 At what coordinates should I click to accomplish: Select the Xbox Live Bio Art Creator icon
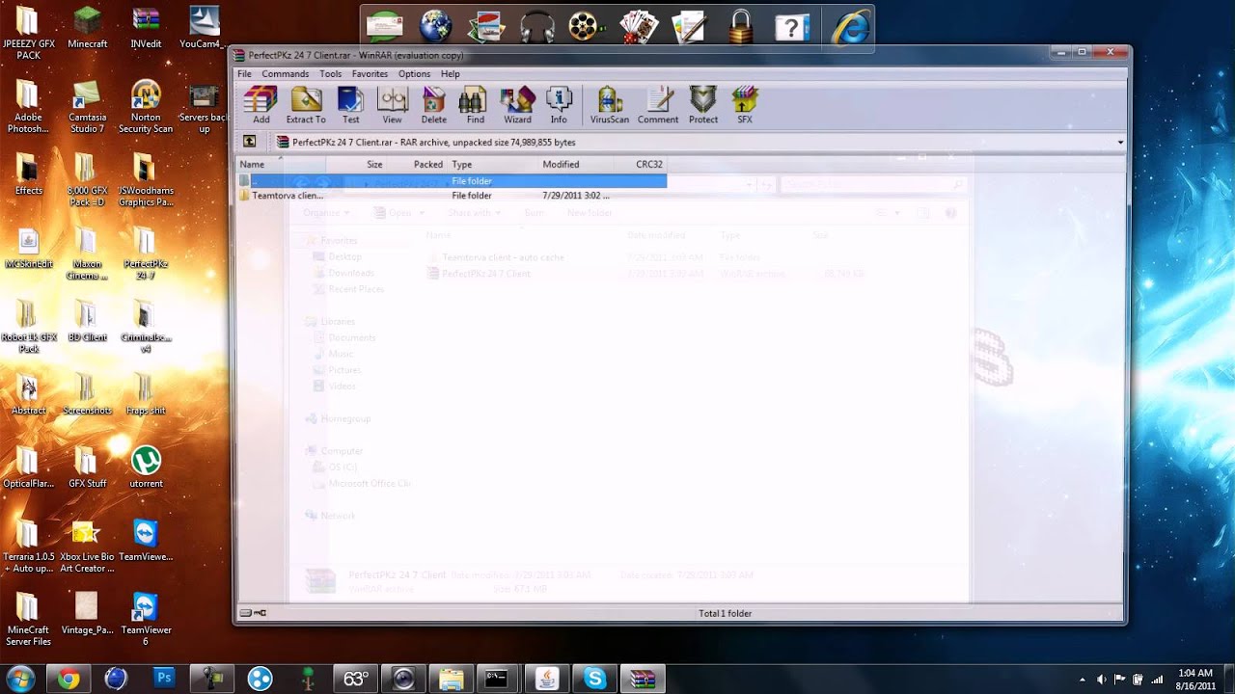pyautogui.click(x=88, y=547)
